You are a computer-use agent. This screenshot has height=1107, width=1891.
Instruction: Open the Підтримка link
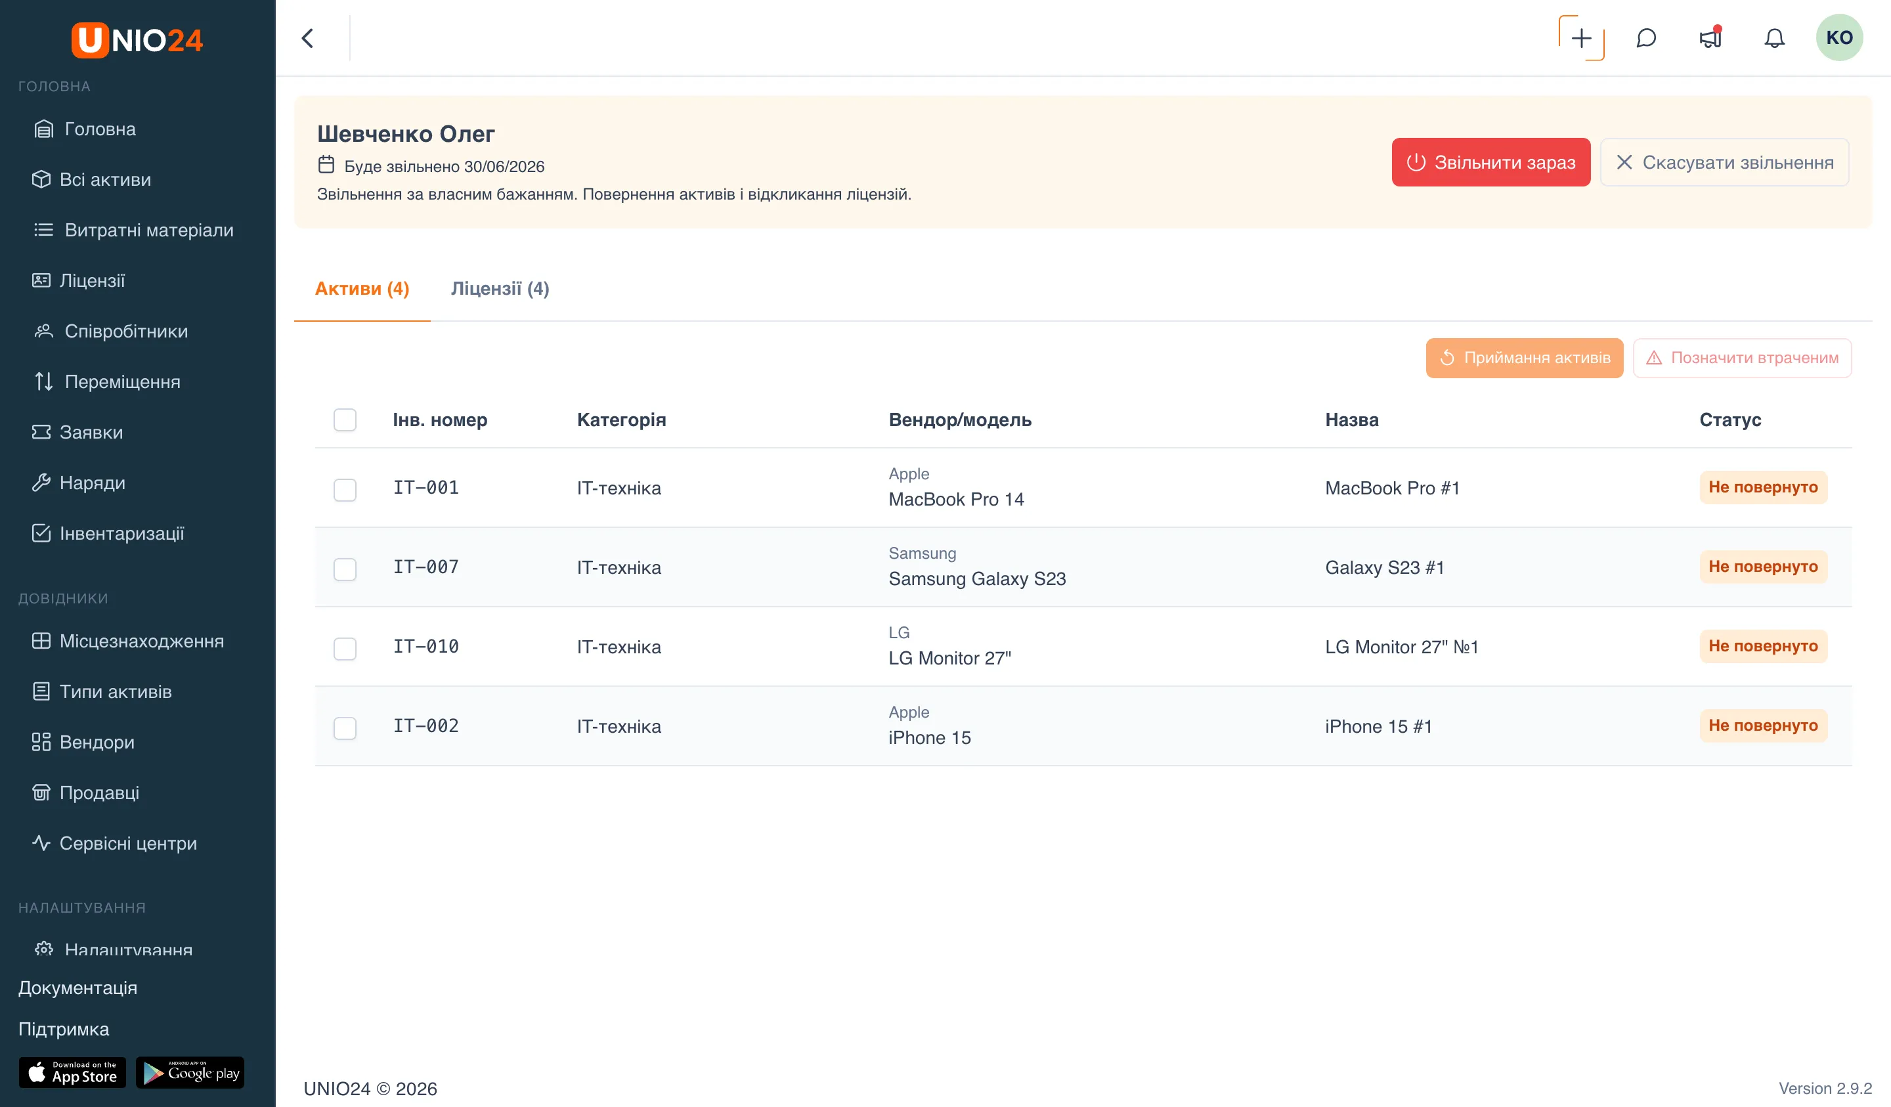click(x=64, y=1029)
